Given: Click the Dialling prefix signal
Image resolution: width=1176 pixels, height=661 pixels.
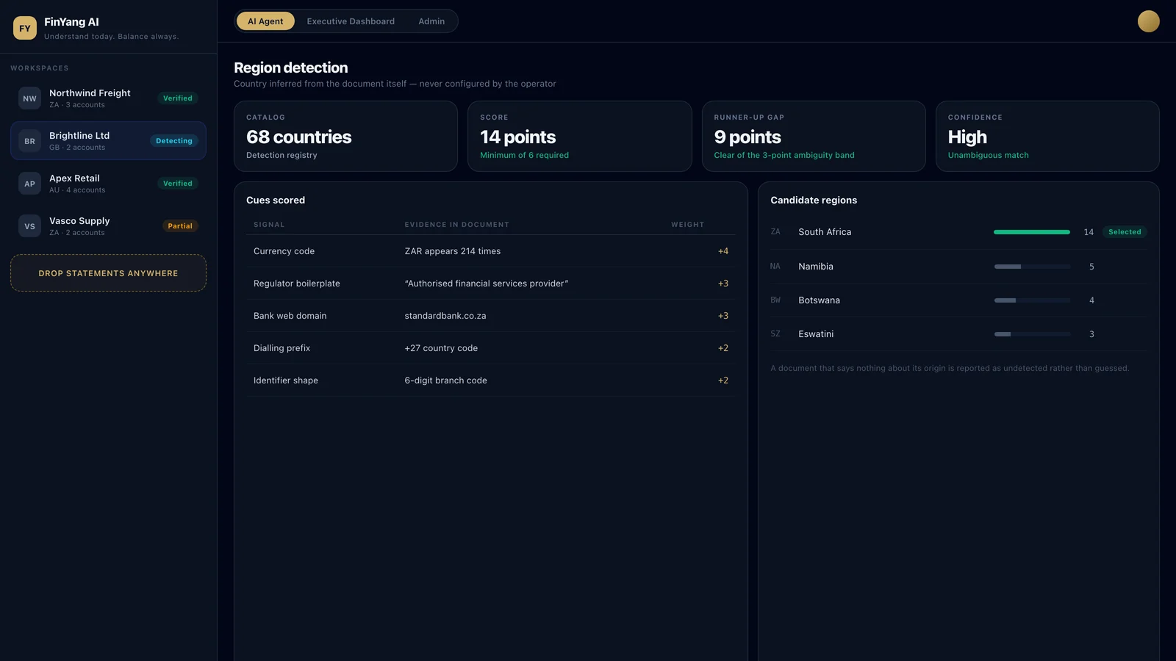Looking at the screenshot, I should pos(282,348).
